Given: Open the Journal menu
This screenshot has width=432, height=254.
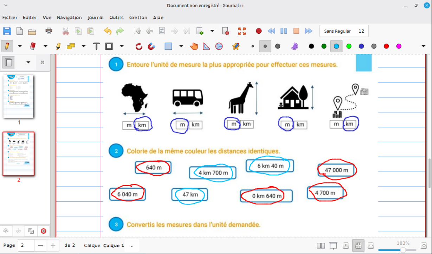Looking at the screenshot, I should coord(96,18).
